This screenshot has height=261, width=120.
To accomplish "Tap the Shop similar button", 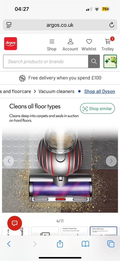I will coord(97,109).
